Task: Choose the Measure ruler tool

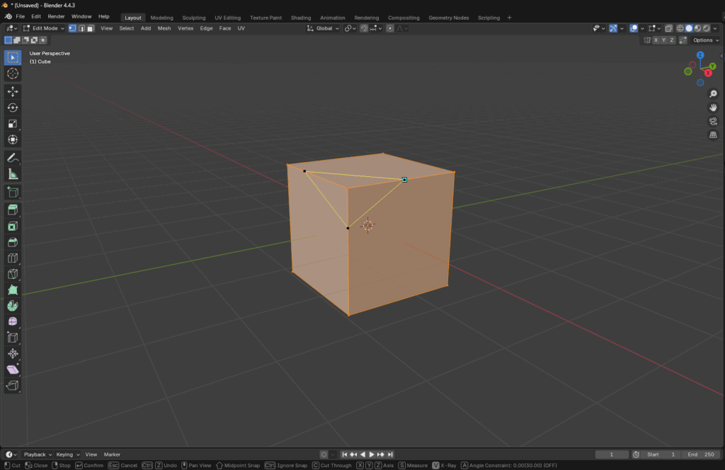Action: pos(13,174)
